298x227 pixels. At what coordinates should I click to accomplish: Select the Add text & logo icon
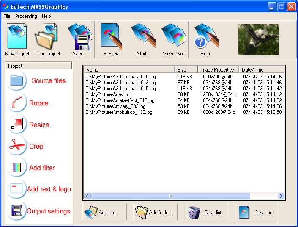(16, 188)
